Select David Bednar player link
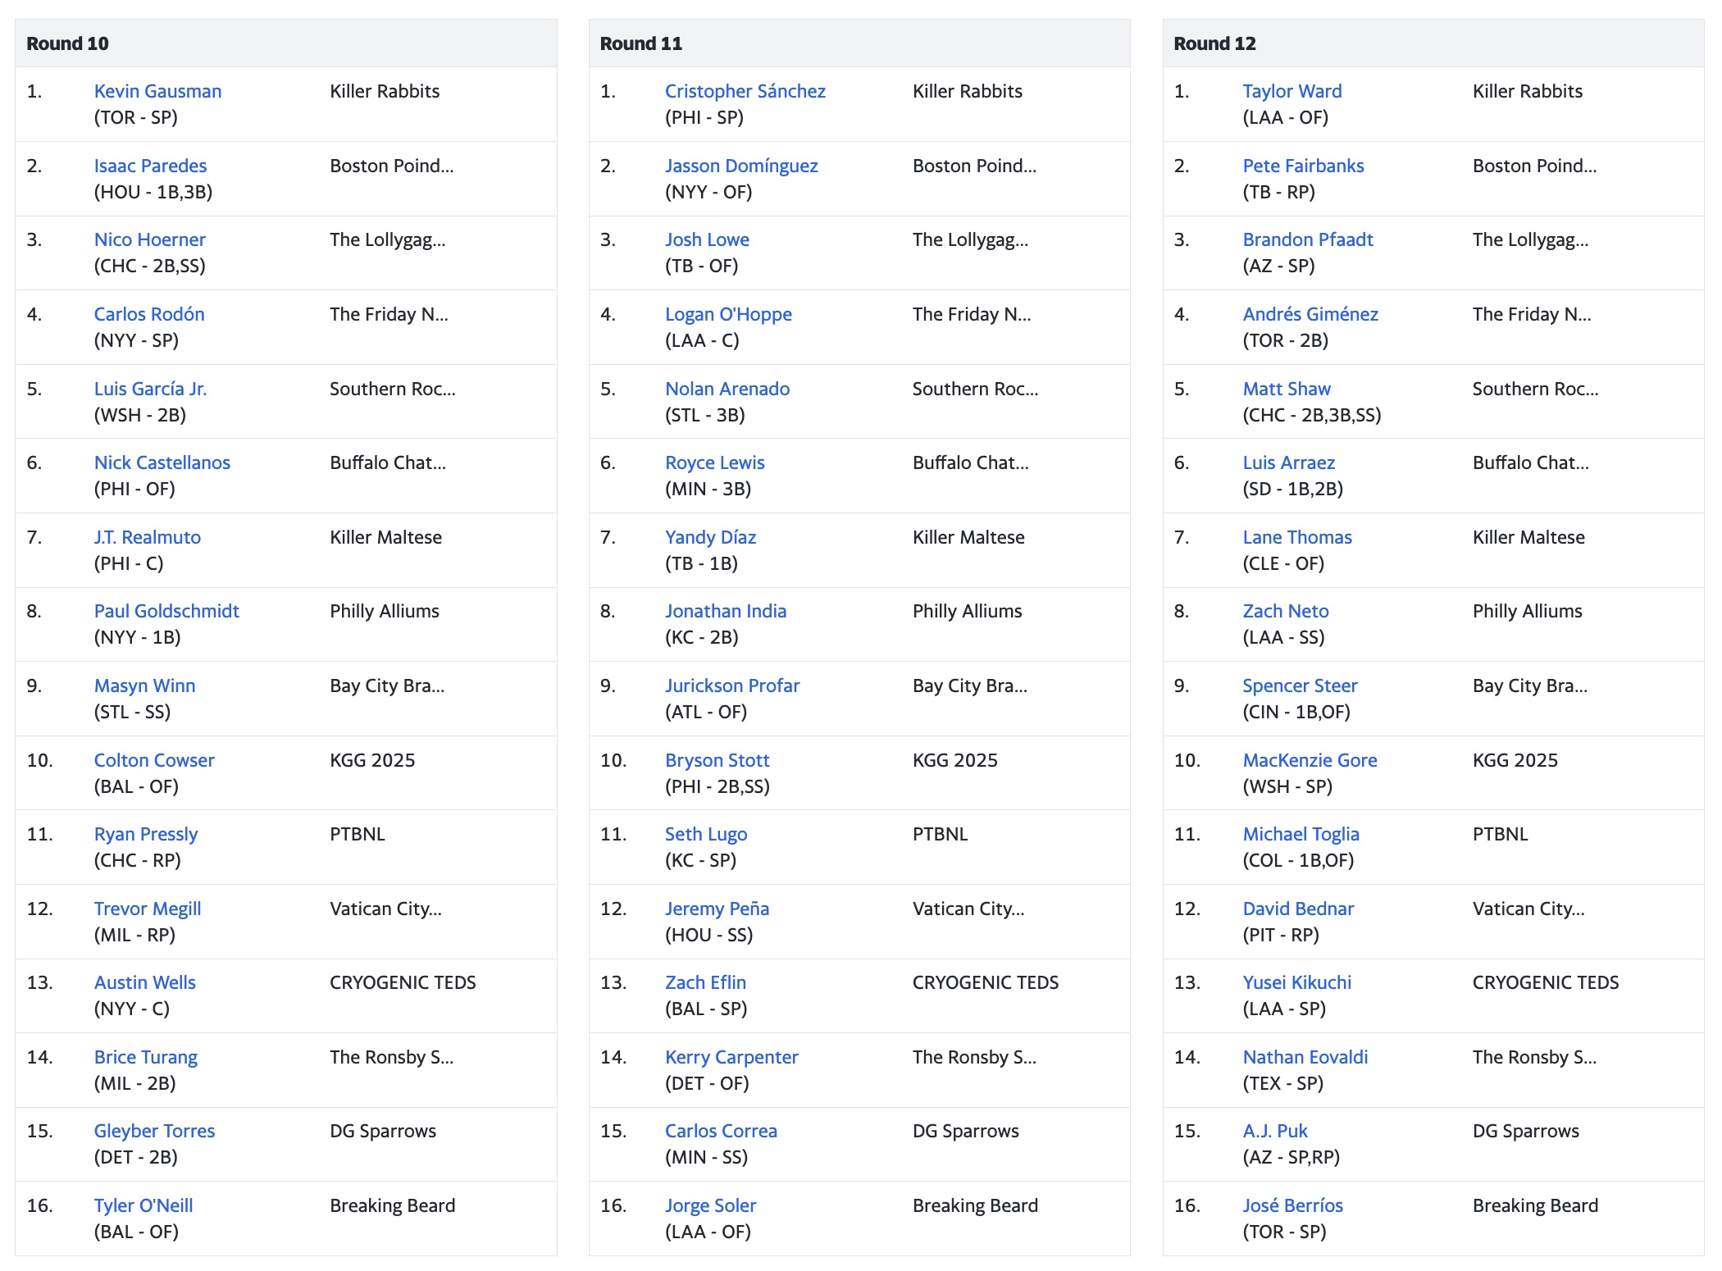 pos(1298,909)
